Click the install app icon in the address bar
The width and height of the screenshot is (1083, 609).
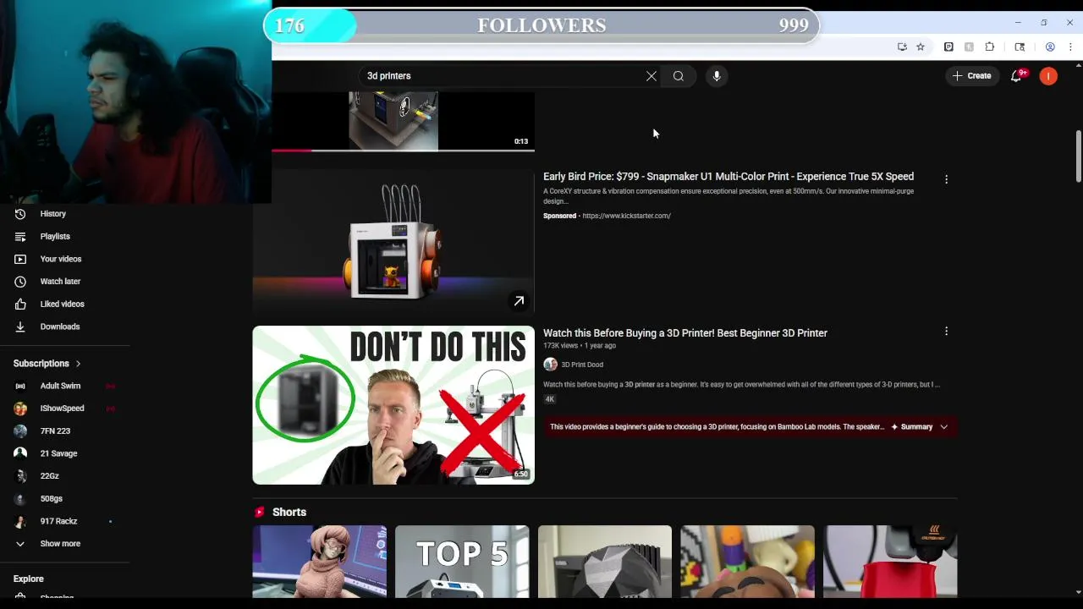[x=902, y=47]
